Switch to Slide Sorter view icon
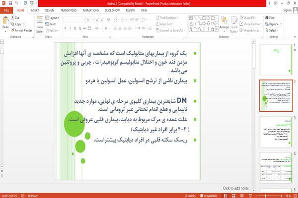The width and height of the screenshot is (298, 198). (x=234, y=196)
